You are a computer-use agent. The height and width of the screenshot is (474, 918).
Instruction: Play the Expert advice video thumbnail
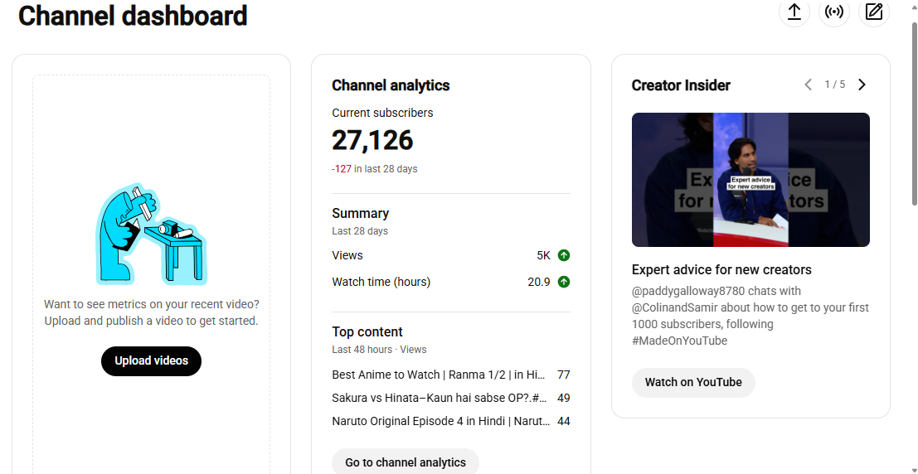[x=750, y=180]
